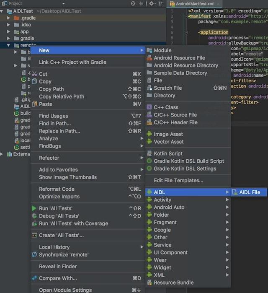Screen dimensions: 268x293
Task: Expand the Activity submenu arrow
Action: [227, 200]
